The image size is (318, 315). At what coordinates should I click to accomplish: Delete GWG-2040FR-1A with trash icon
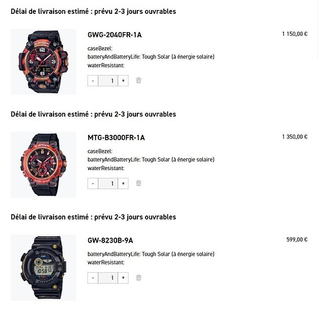[139, 80]
